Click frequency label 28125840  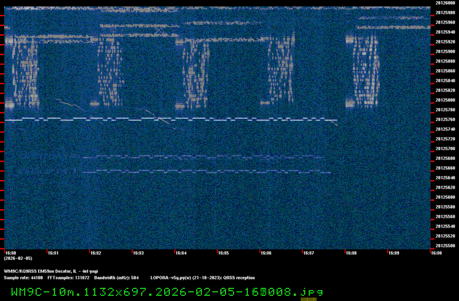pyautogui.click(x=445, y=80)
